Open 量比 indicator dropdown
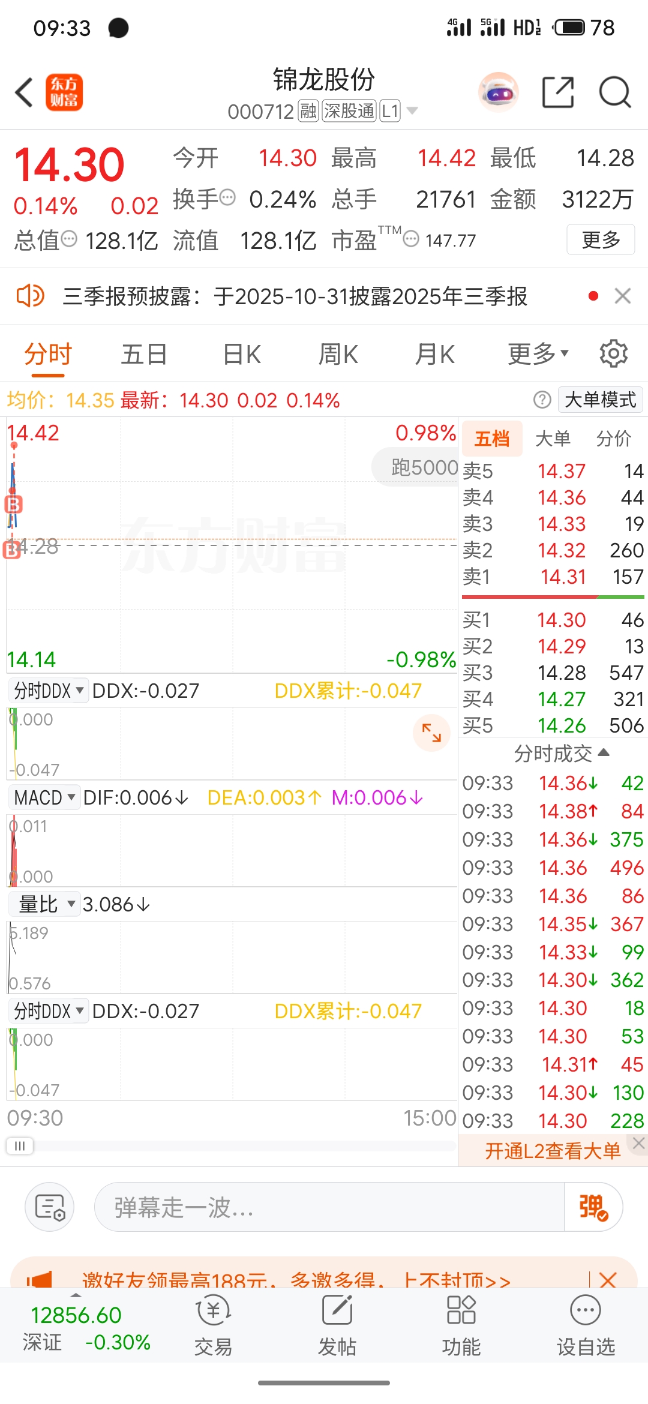Viewport: 648px width, 1404px height. pos(44,904)
